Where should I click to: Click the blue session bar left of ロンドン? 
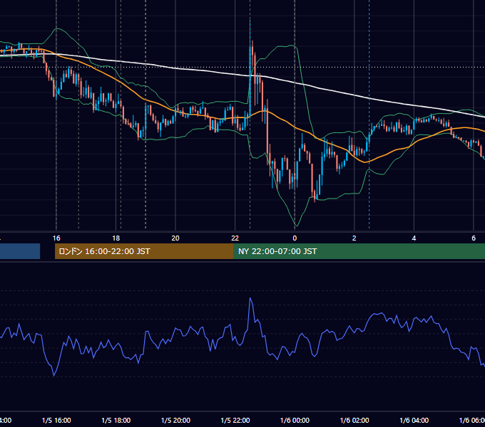tap(20, 251)
